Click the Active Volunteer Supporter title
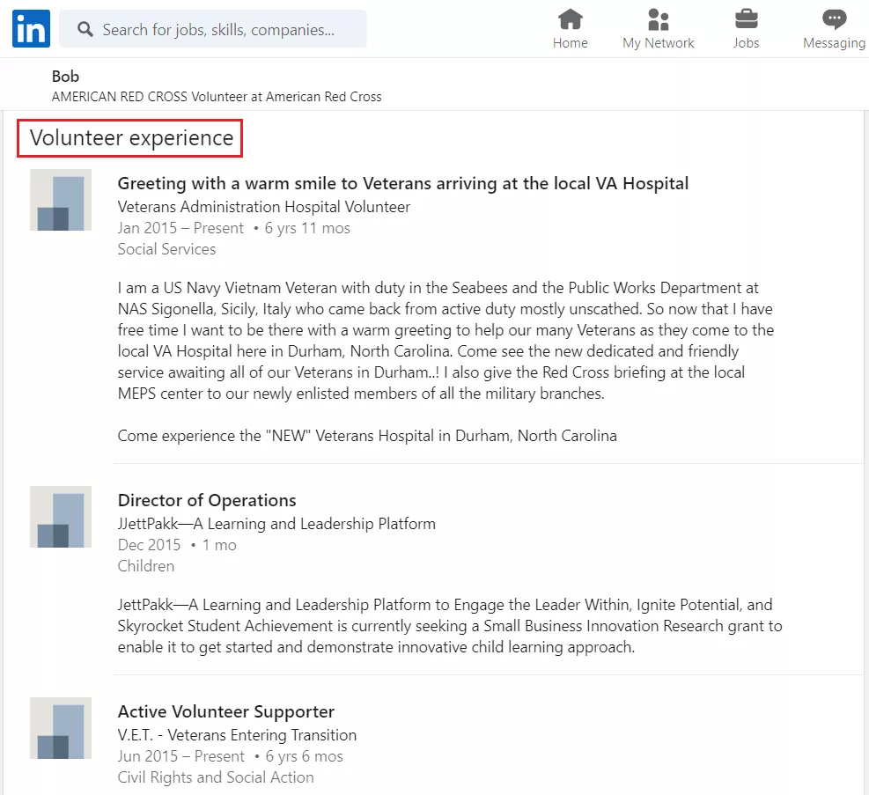The height and width of the screenshot is (795, 869). click(226, 711)
